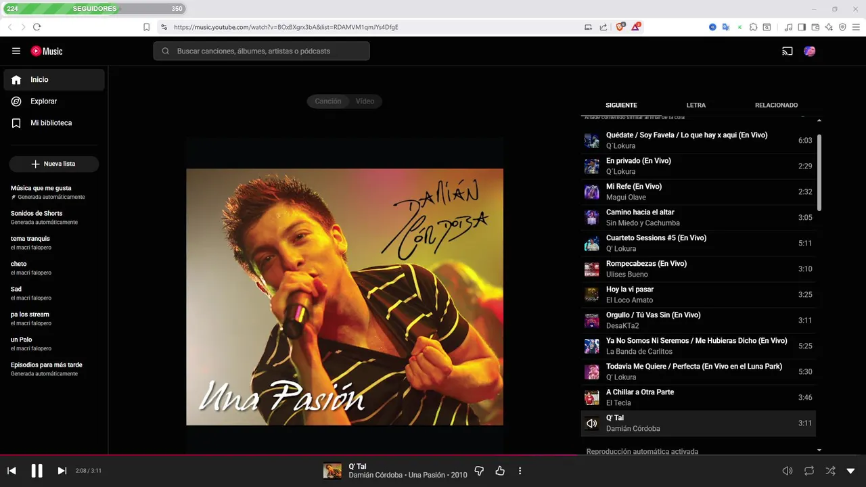Click the Cast to device icon
Image resolution: width=866 pixels, height=487 pixels.
[x=788, y=51]
